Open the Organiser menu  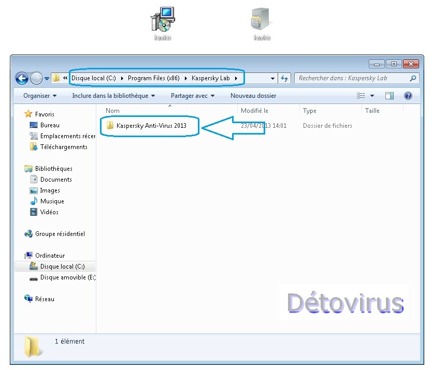[40, 96]
